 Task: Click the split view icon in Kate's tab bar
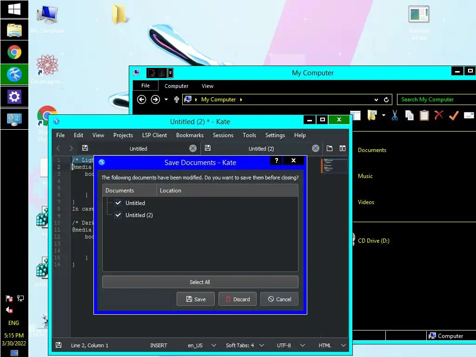pos(343,148)
